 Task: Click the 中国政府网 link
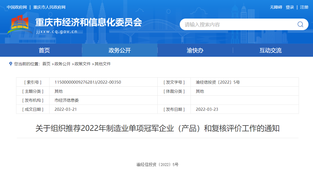(x=17, y=7)
